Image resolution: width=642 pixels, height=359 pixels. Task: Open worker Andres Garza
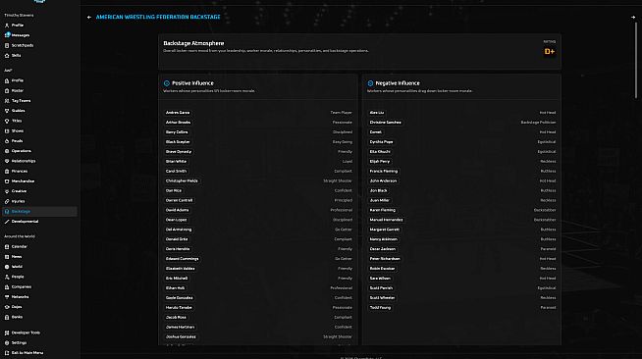coord(178,113)
